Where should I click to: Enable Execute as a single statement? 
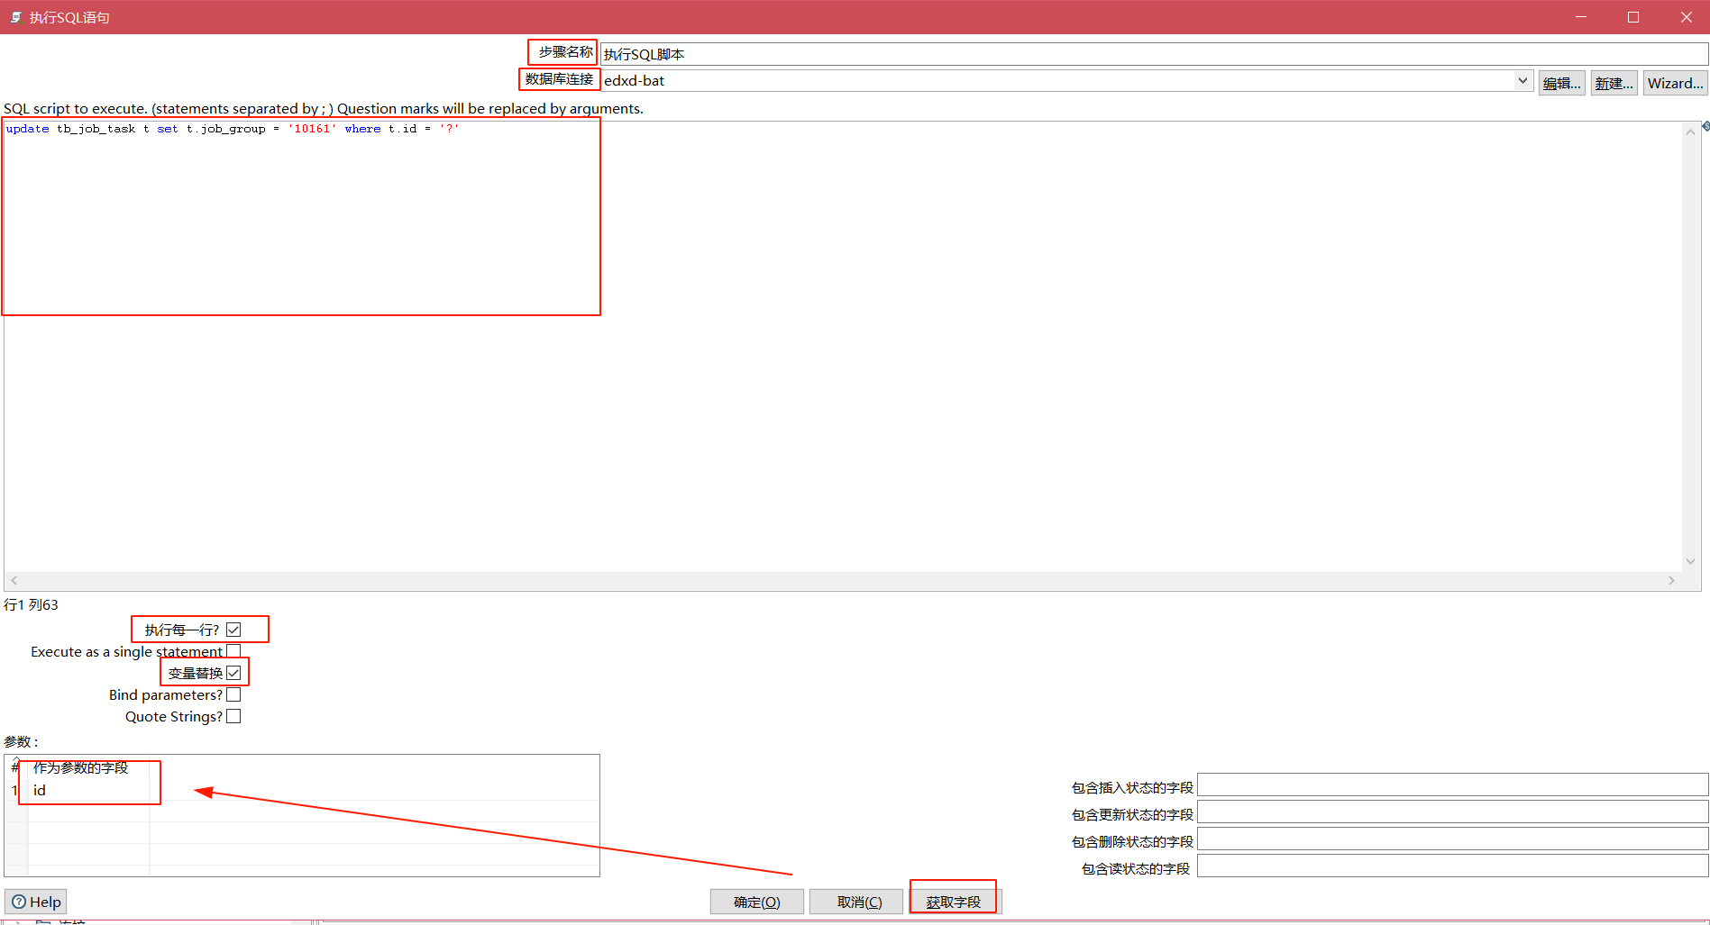coord(233,651)
